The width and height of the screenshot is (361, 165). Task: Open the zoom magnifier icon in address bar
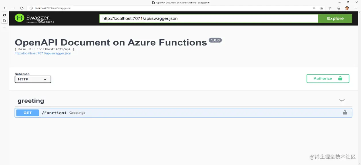315,8
